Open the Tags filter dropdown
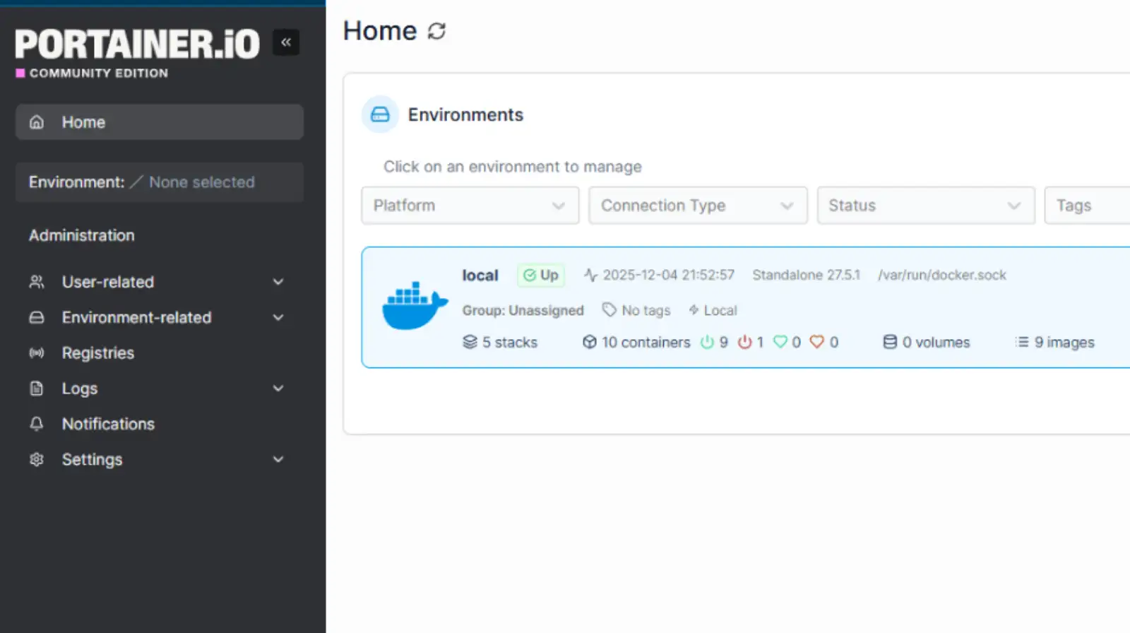Screen dimensions: 1130x633 click(x=1088, y=206)
